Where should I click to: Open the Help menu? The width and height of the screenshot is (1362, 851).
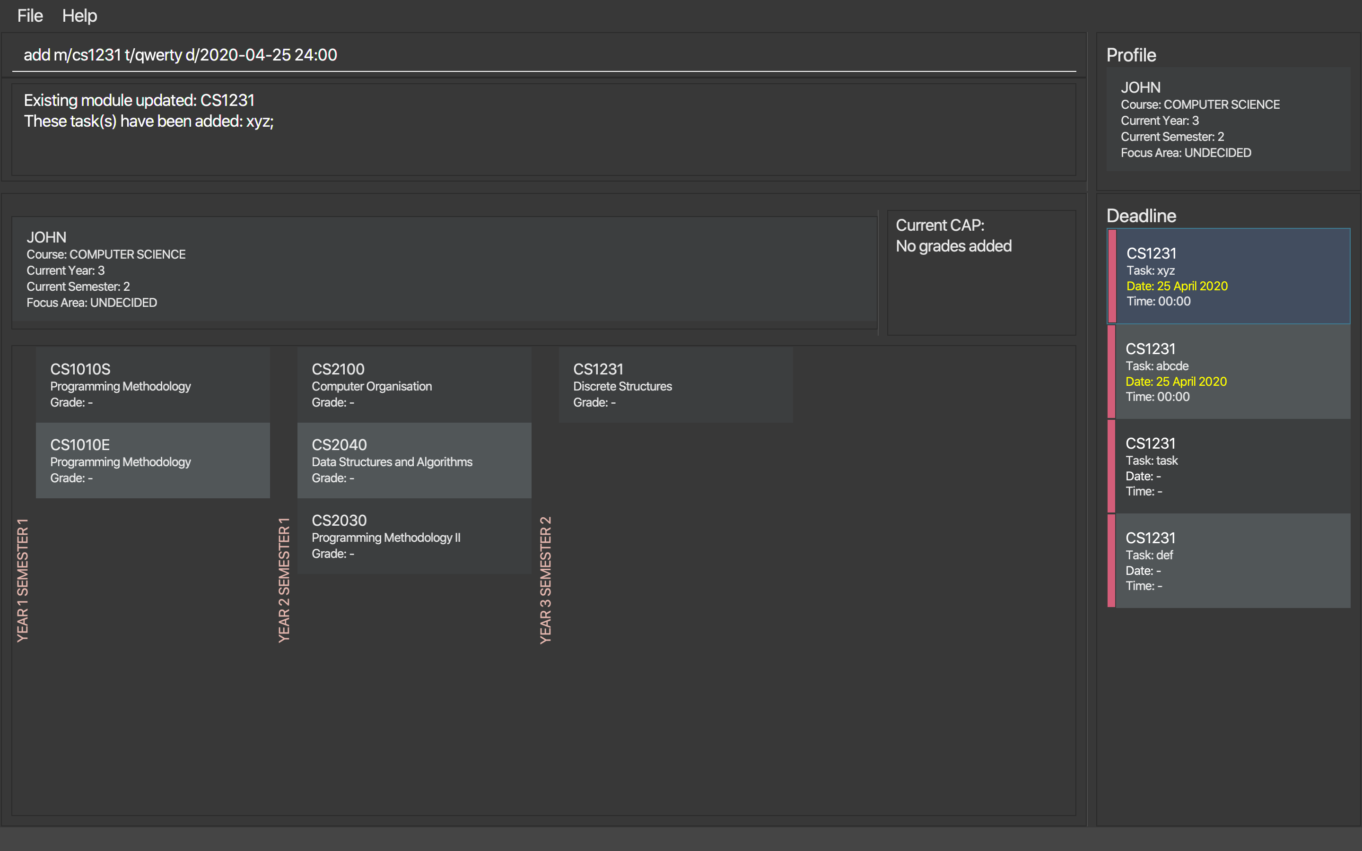click(79, 16)
